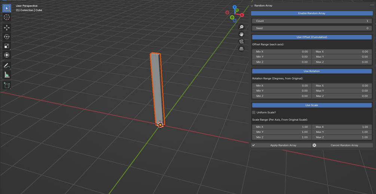Click Rotation Min Z field
376x194 pixels.
point(281,96)
